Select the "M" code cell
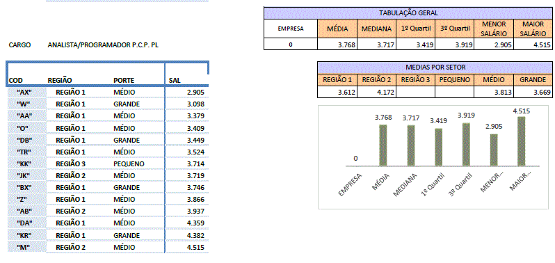The width and height of the screenshot is (555, 263). click(x=27, y=247)
